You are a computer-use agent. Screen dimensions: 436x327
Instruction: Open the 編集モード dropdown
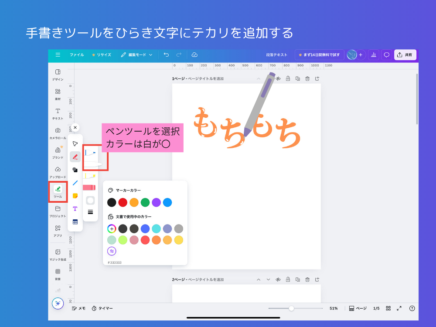(137, 55)
